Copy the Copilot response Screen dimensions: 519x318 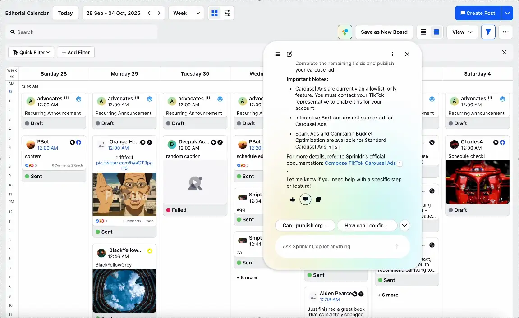[x=318, y=200]
